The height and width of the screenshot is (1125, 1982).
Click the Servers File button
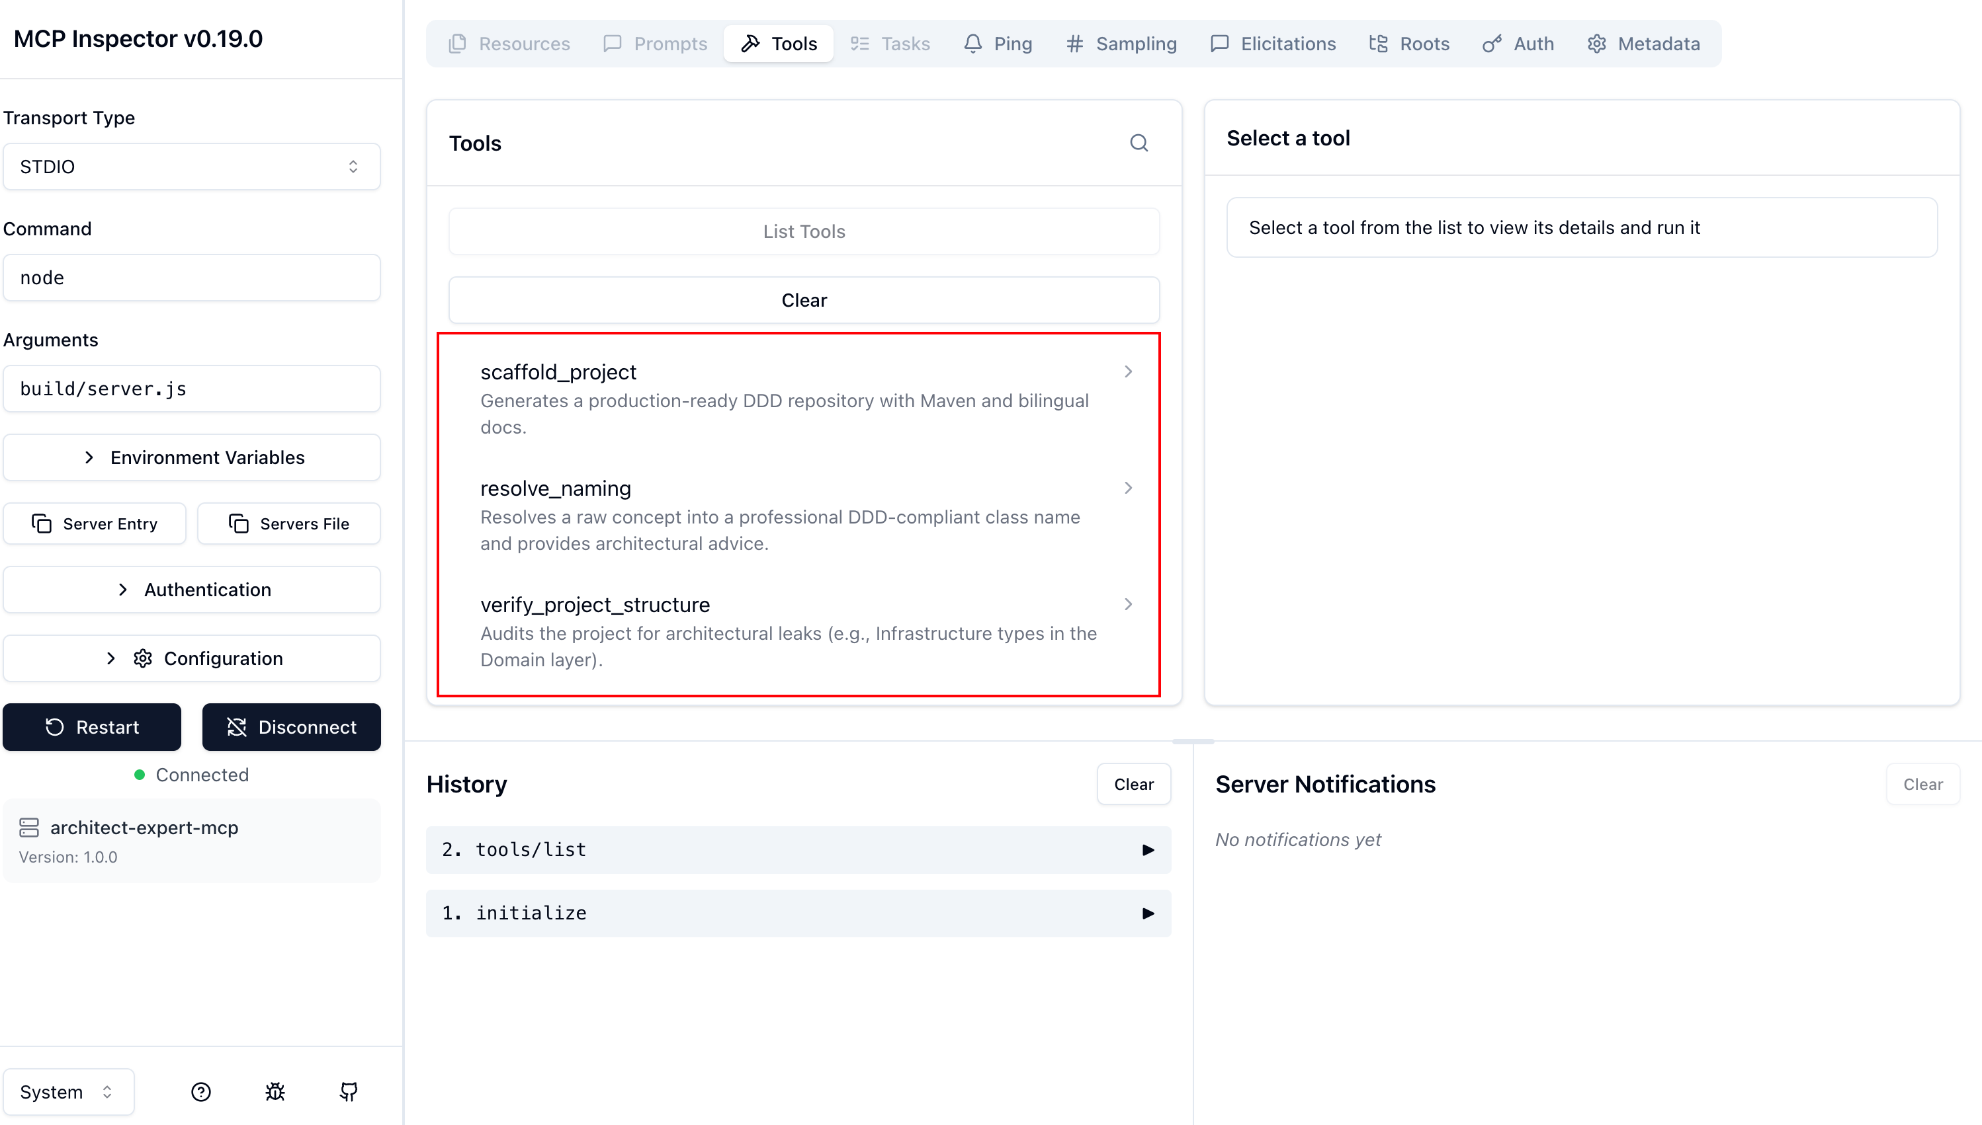(289, 523)
